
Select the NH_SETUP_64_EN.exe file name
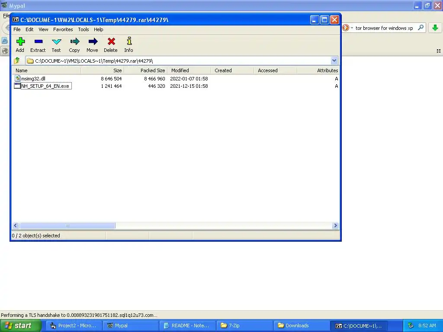(x=45, y=86)
